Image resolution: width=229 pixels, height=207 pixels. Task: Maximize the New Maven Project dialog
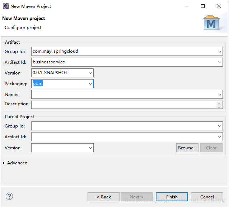(203, 6)
